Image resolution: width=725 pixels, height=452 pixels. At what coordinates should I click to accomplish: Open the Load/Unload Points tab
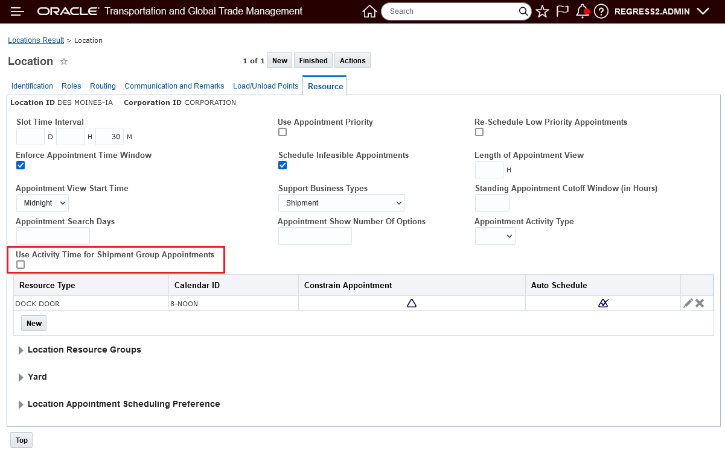(266, 86)
